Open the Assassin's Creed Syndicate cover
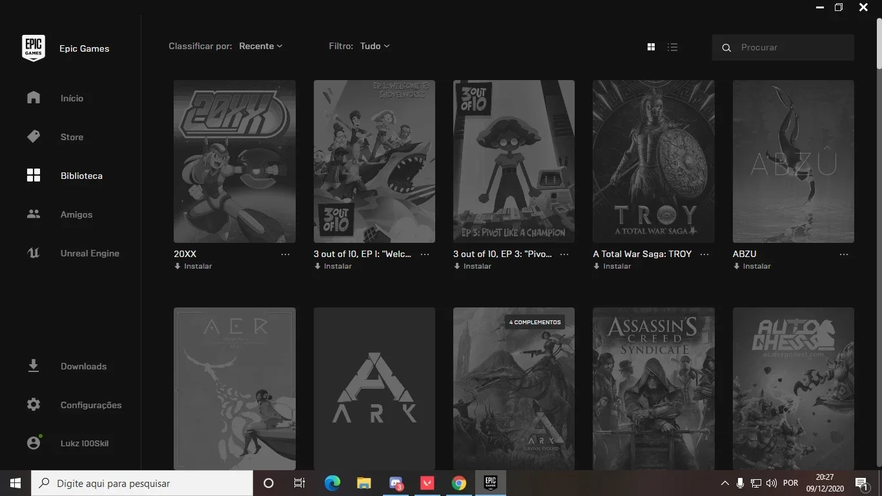 pos(653,389)
